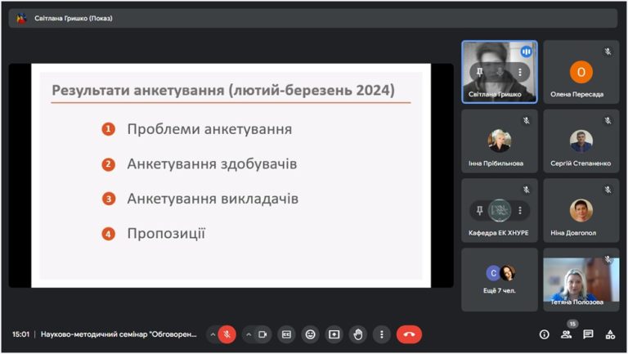Viewport: 628px width, 354px height.
Task: Click the participant count badge 15
Action: pyautogui.click(x=572, y=324)
